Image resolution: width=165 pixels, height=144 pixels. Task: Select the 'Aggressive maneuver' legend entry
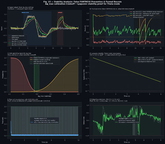pyautogui.click(x=16, y=36)
